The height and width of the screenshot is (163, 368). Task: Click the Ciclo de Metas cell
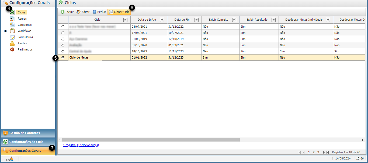[99, 57]
